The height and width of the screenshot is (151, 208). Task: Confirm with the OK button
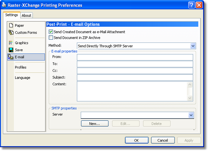[x=137, y=140]
